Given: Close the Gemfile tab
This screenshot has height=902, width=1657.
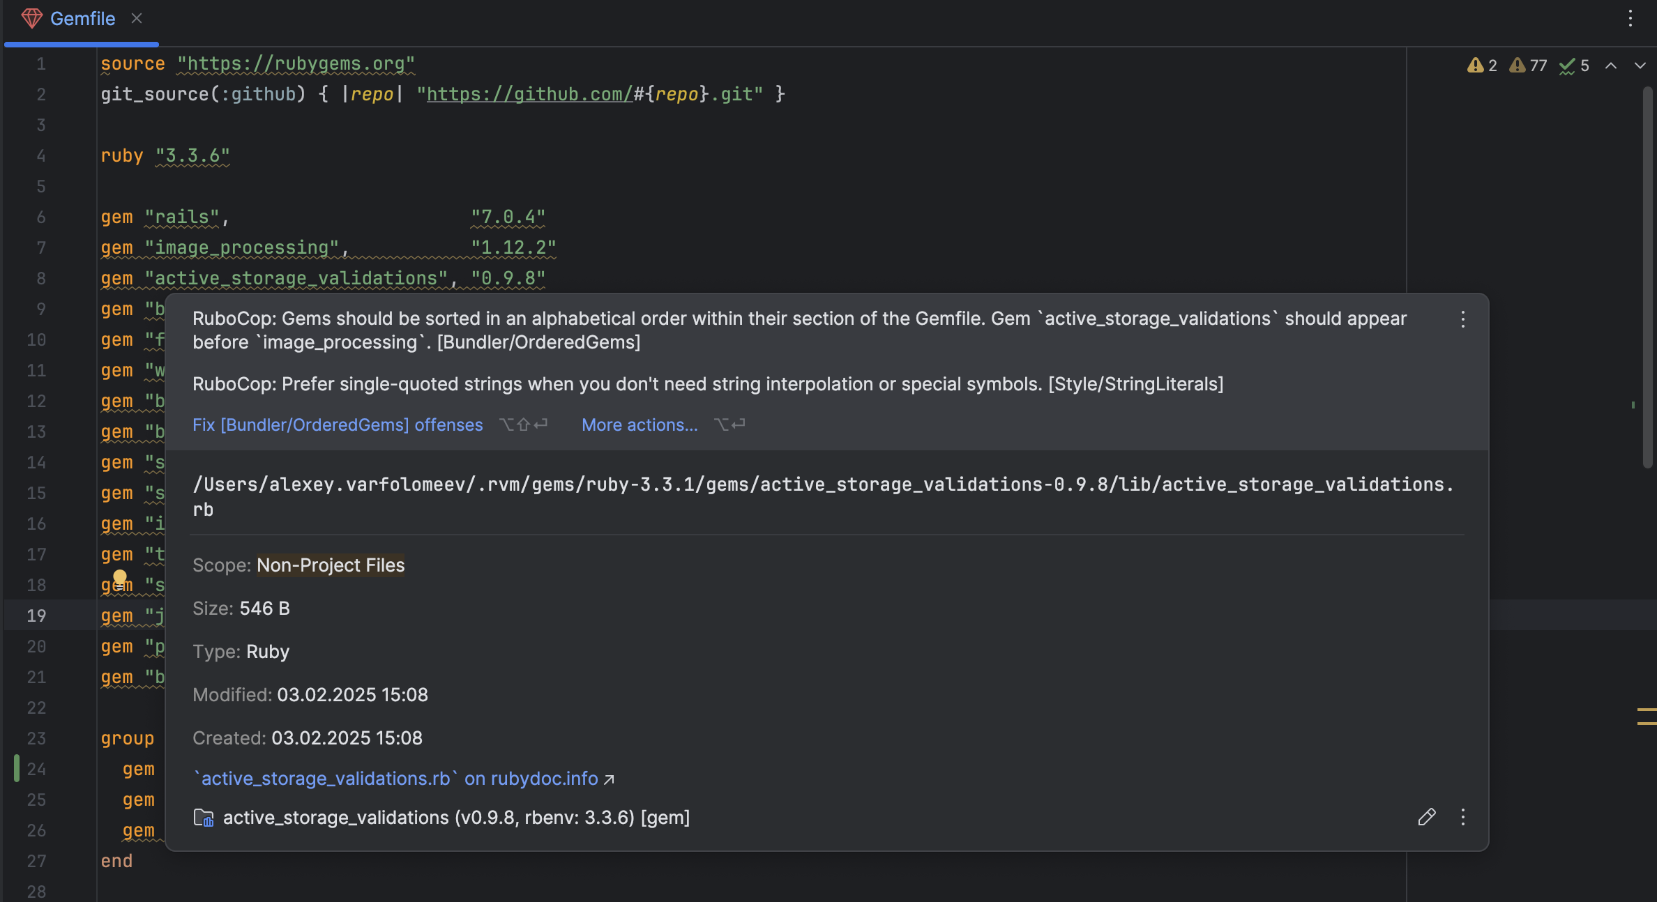Looking at the screenshot, I should click(x=137, y=18).
